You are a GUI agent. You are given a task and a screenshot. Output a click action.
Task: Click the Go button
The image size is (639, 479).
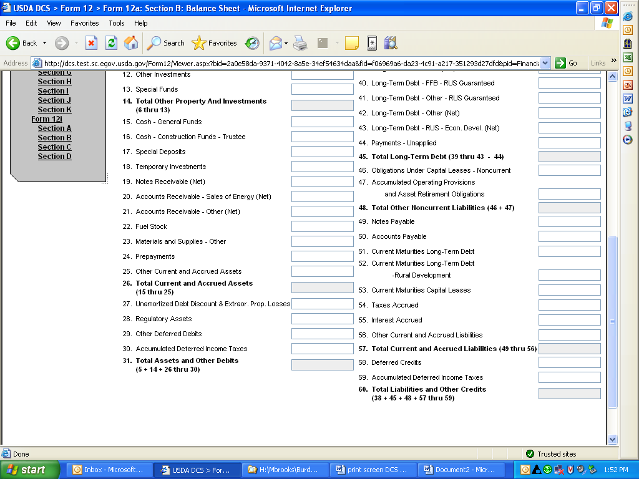point(567,63)
